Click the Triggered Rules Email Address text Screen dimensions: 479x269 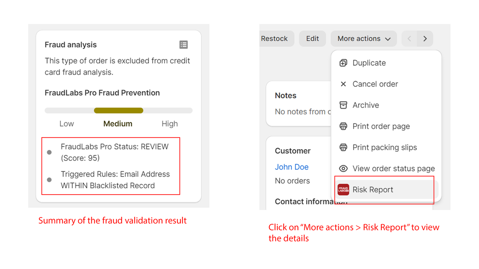[115, 180]
